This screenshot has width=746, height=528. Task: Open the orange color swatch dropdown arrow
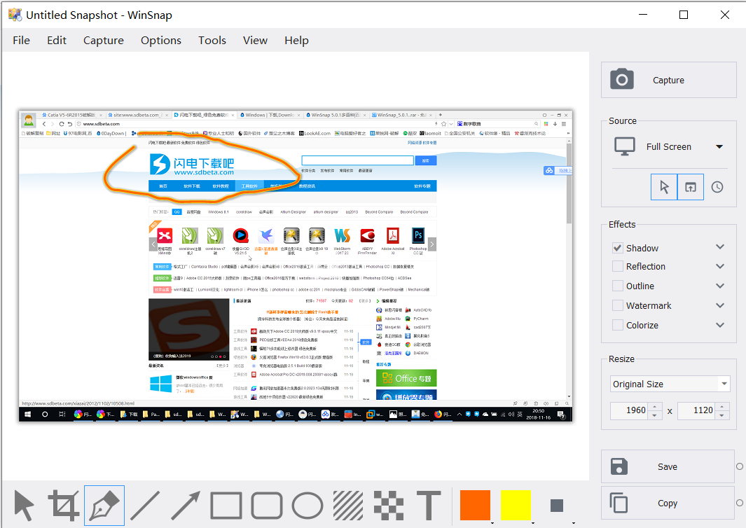492,522
